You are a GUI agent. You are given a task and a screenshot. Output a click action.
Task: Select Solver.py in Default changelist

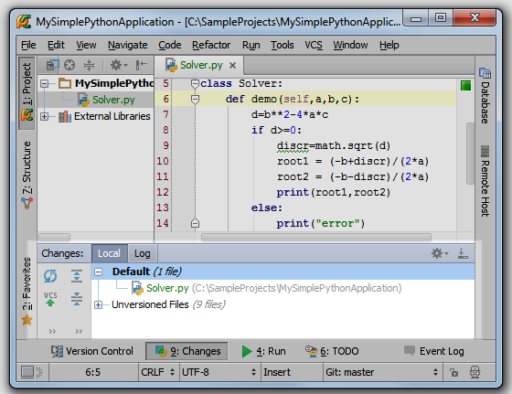coord(266,288)
